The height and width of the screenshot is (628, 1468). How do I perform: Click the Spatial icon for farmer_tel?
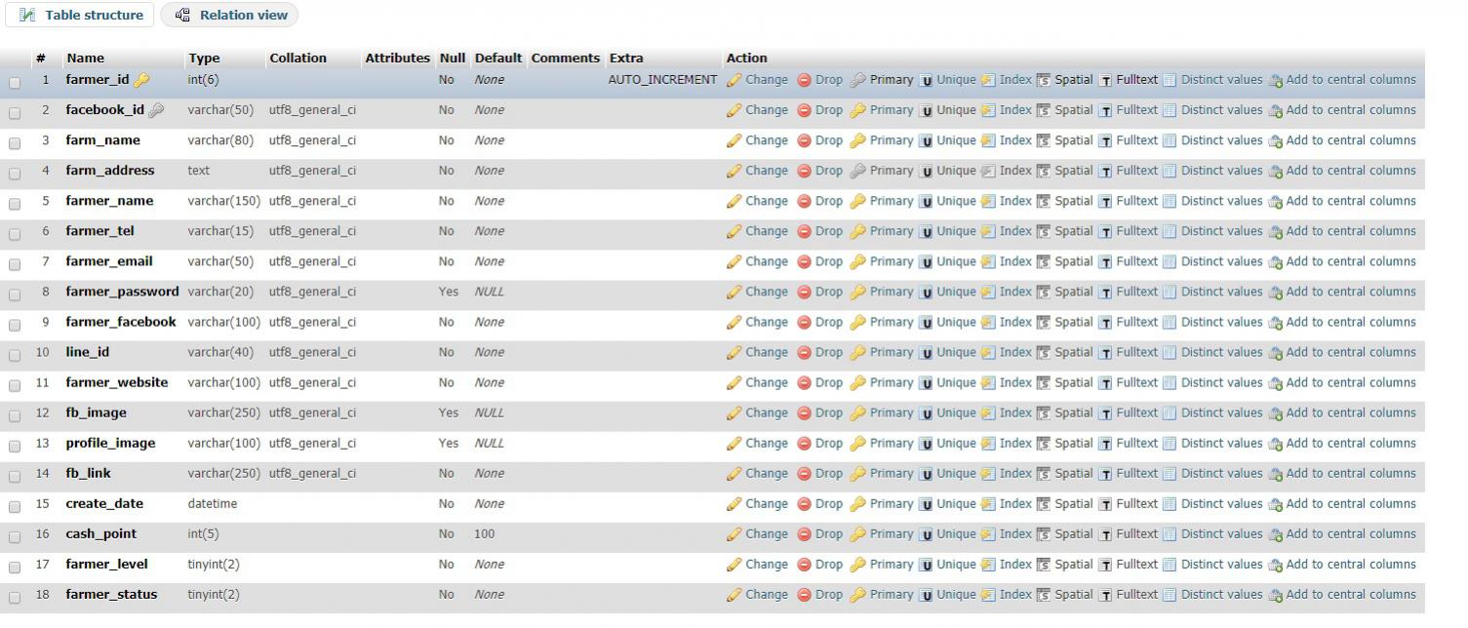tap(1044, 231)
